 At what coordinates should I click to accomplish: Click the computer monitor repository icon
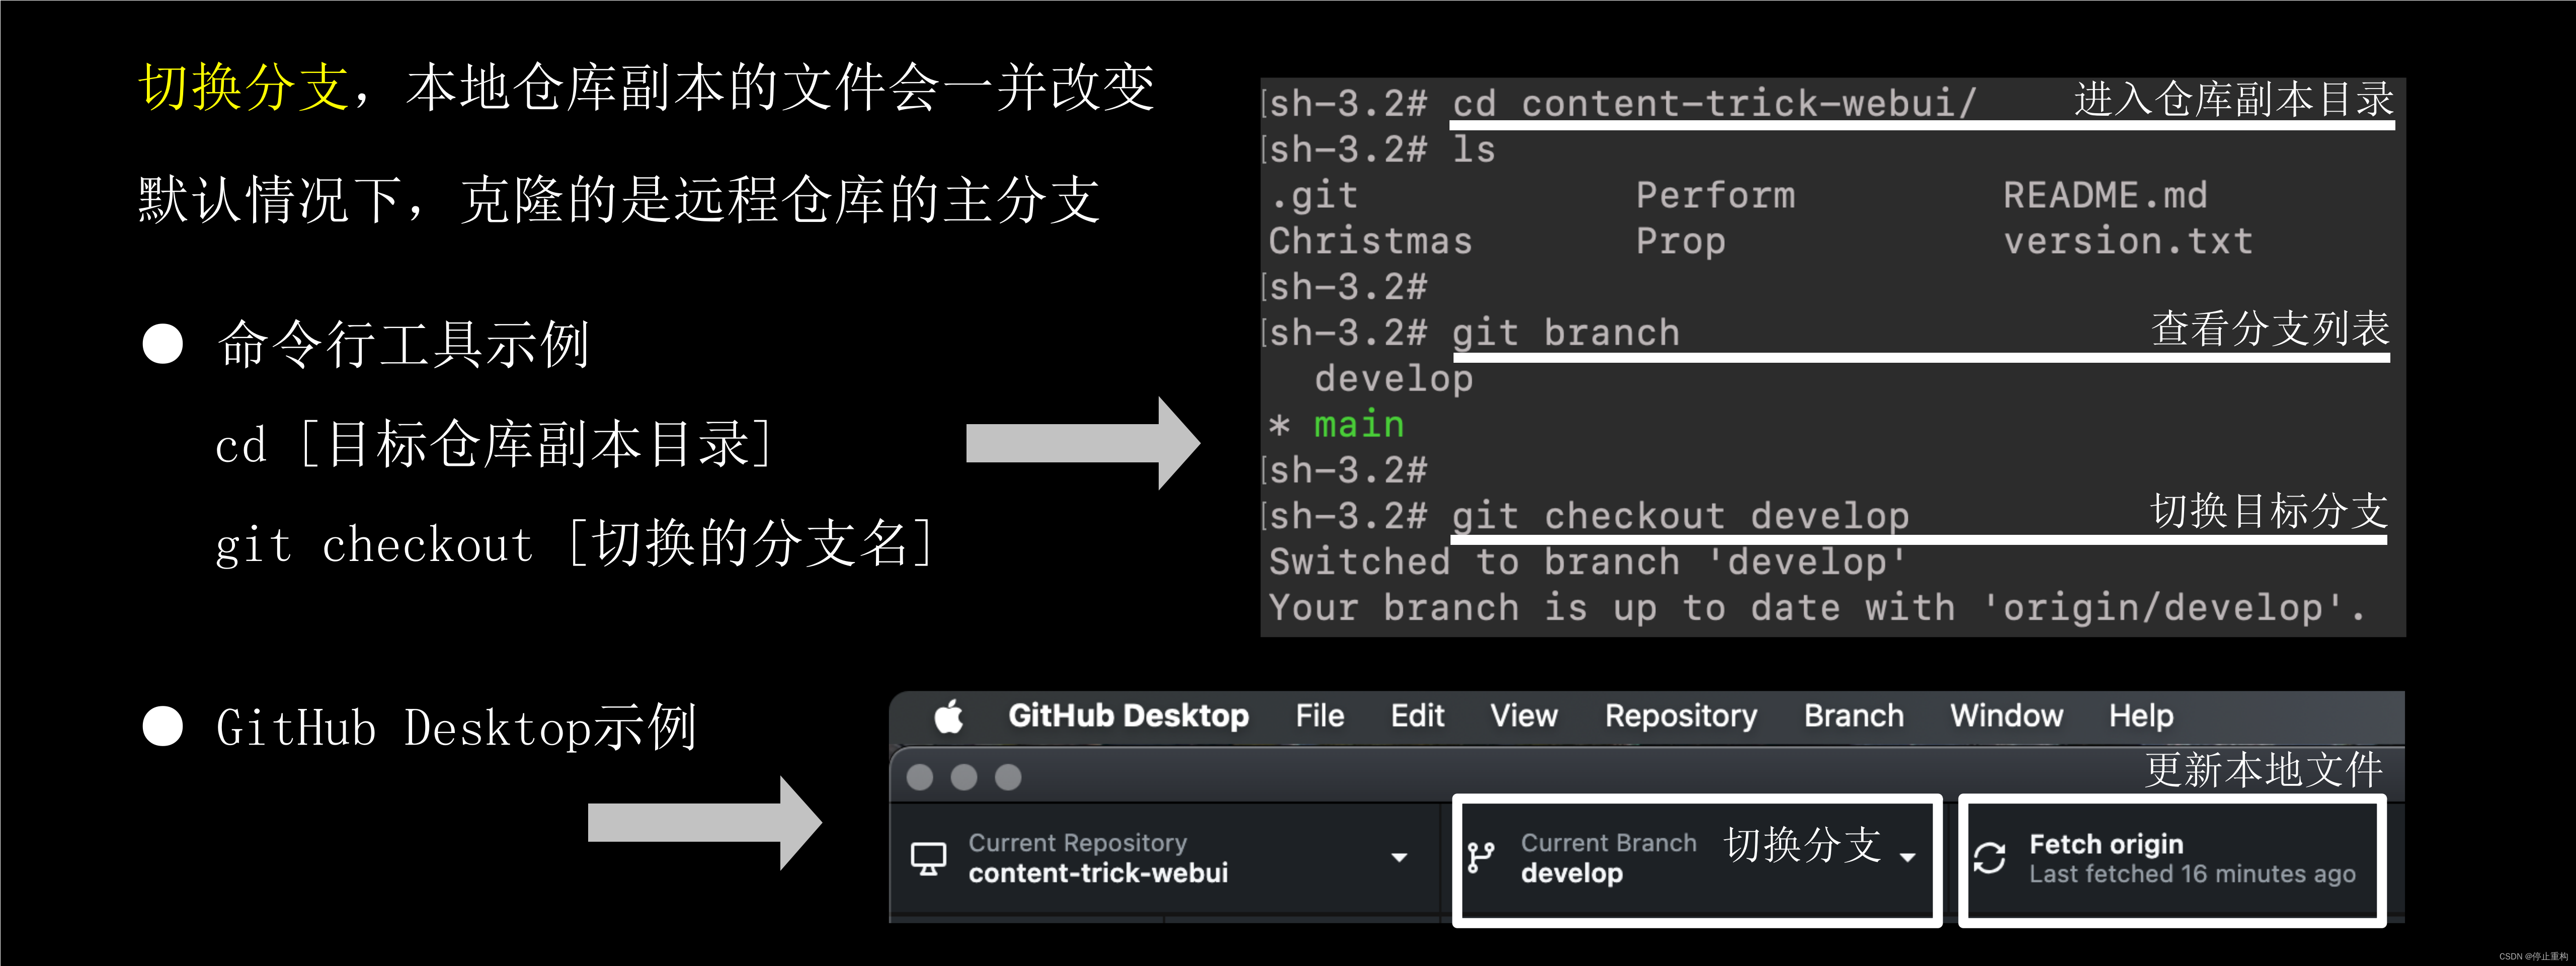(x=928, y=859)
